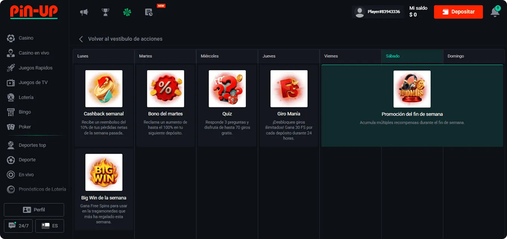The width and height of the screenshot is (507, 239).
Task: Go back using the chevron arrow
Action: click(81, 39)
